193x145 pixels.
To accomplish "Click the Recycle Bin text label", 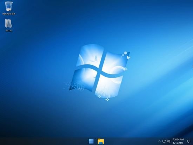I will click(x=9, y=14).
